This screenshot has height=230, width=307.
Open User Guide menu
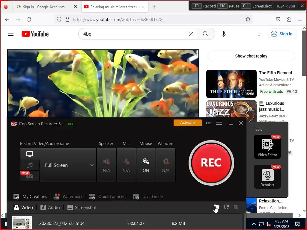tap(148, 196)
